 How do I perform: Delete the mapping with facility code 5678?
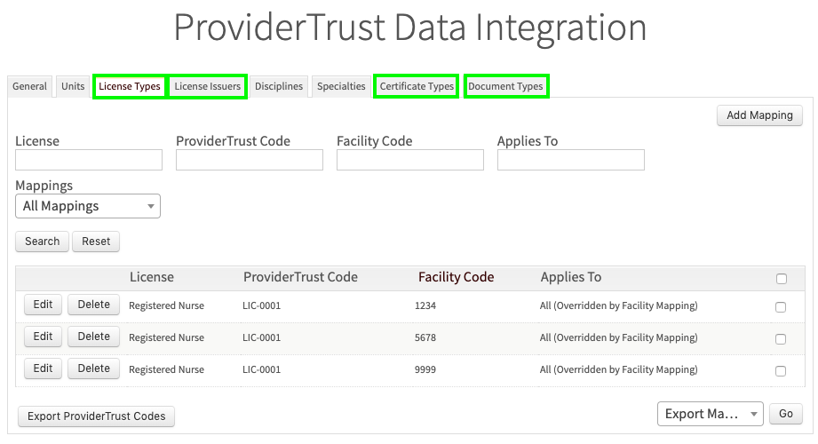pyautogui.click(x=94, y=337)
